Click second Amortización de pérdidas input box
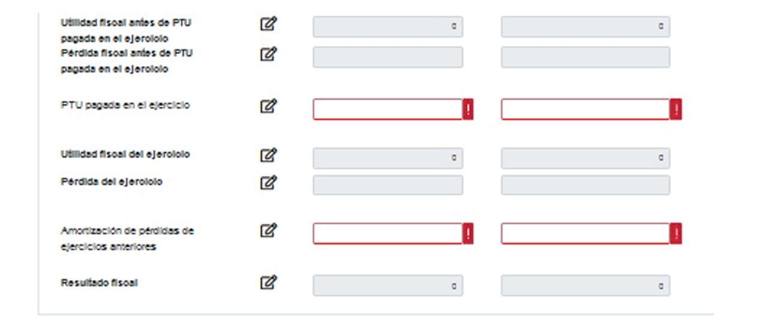The width and height of the screenshot is (766, 328). point(585,234)
